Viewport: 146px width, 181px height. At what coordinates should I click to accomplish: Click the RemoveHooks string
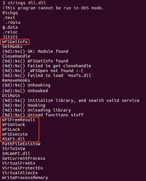[16, 80]
